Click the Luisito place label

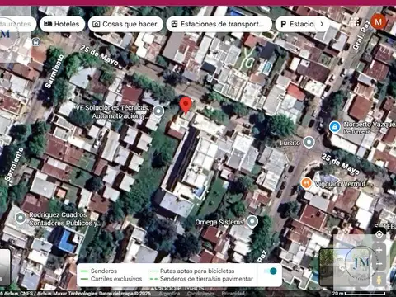(x=290, y=143)
